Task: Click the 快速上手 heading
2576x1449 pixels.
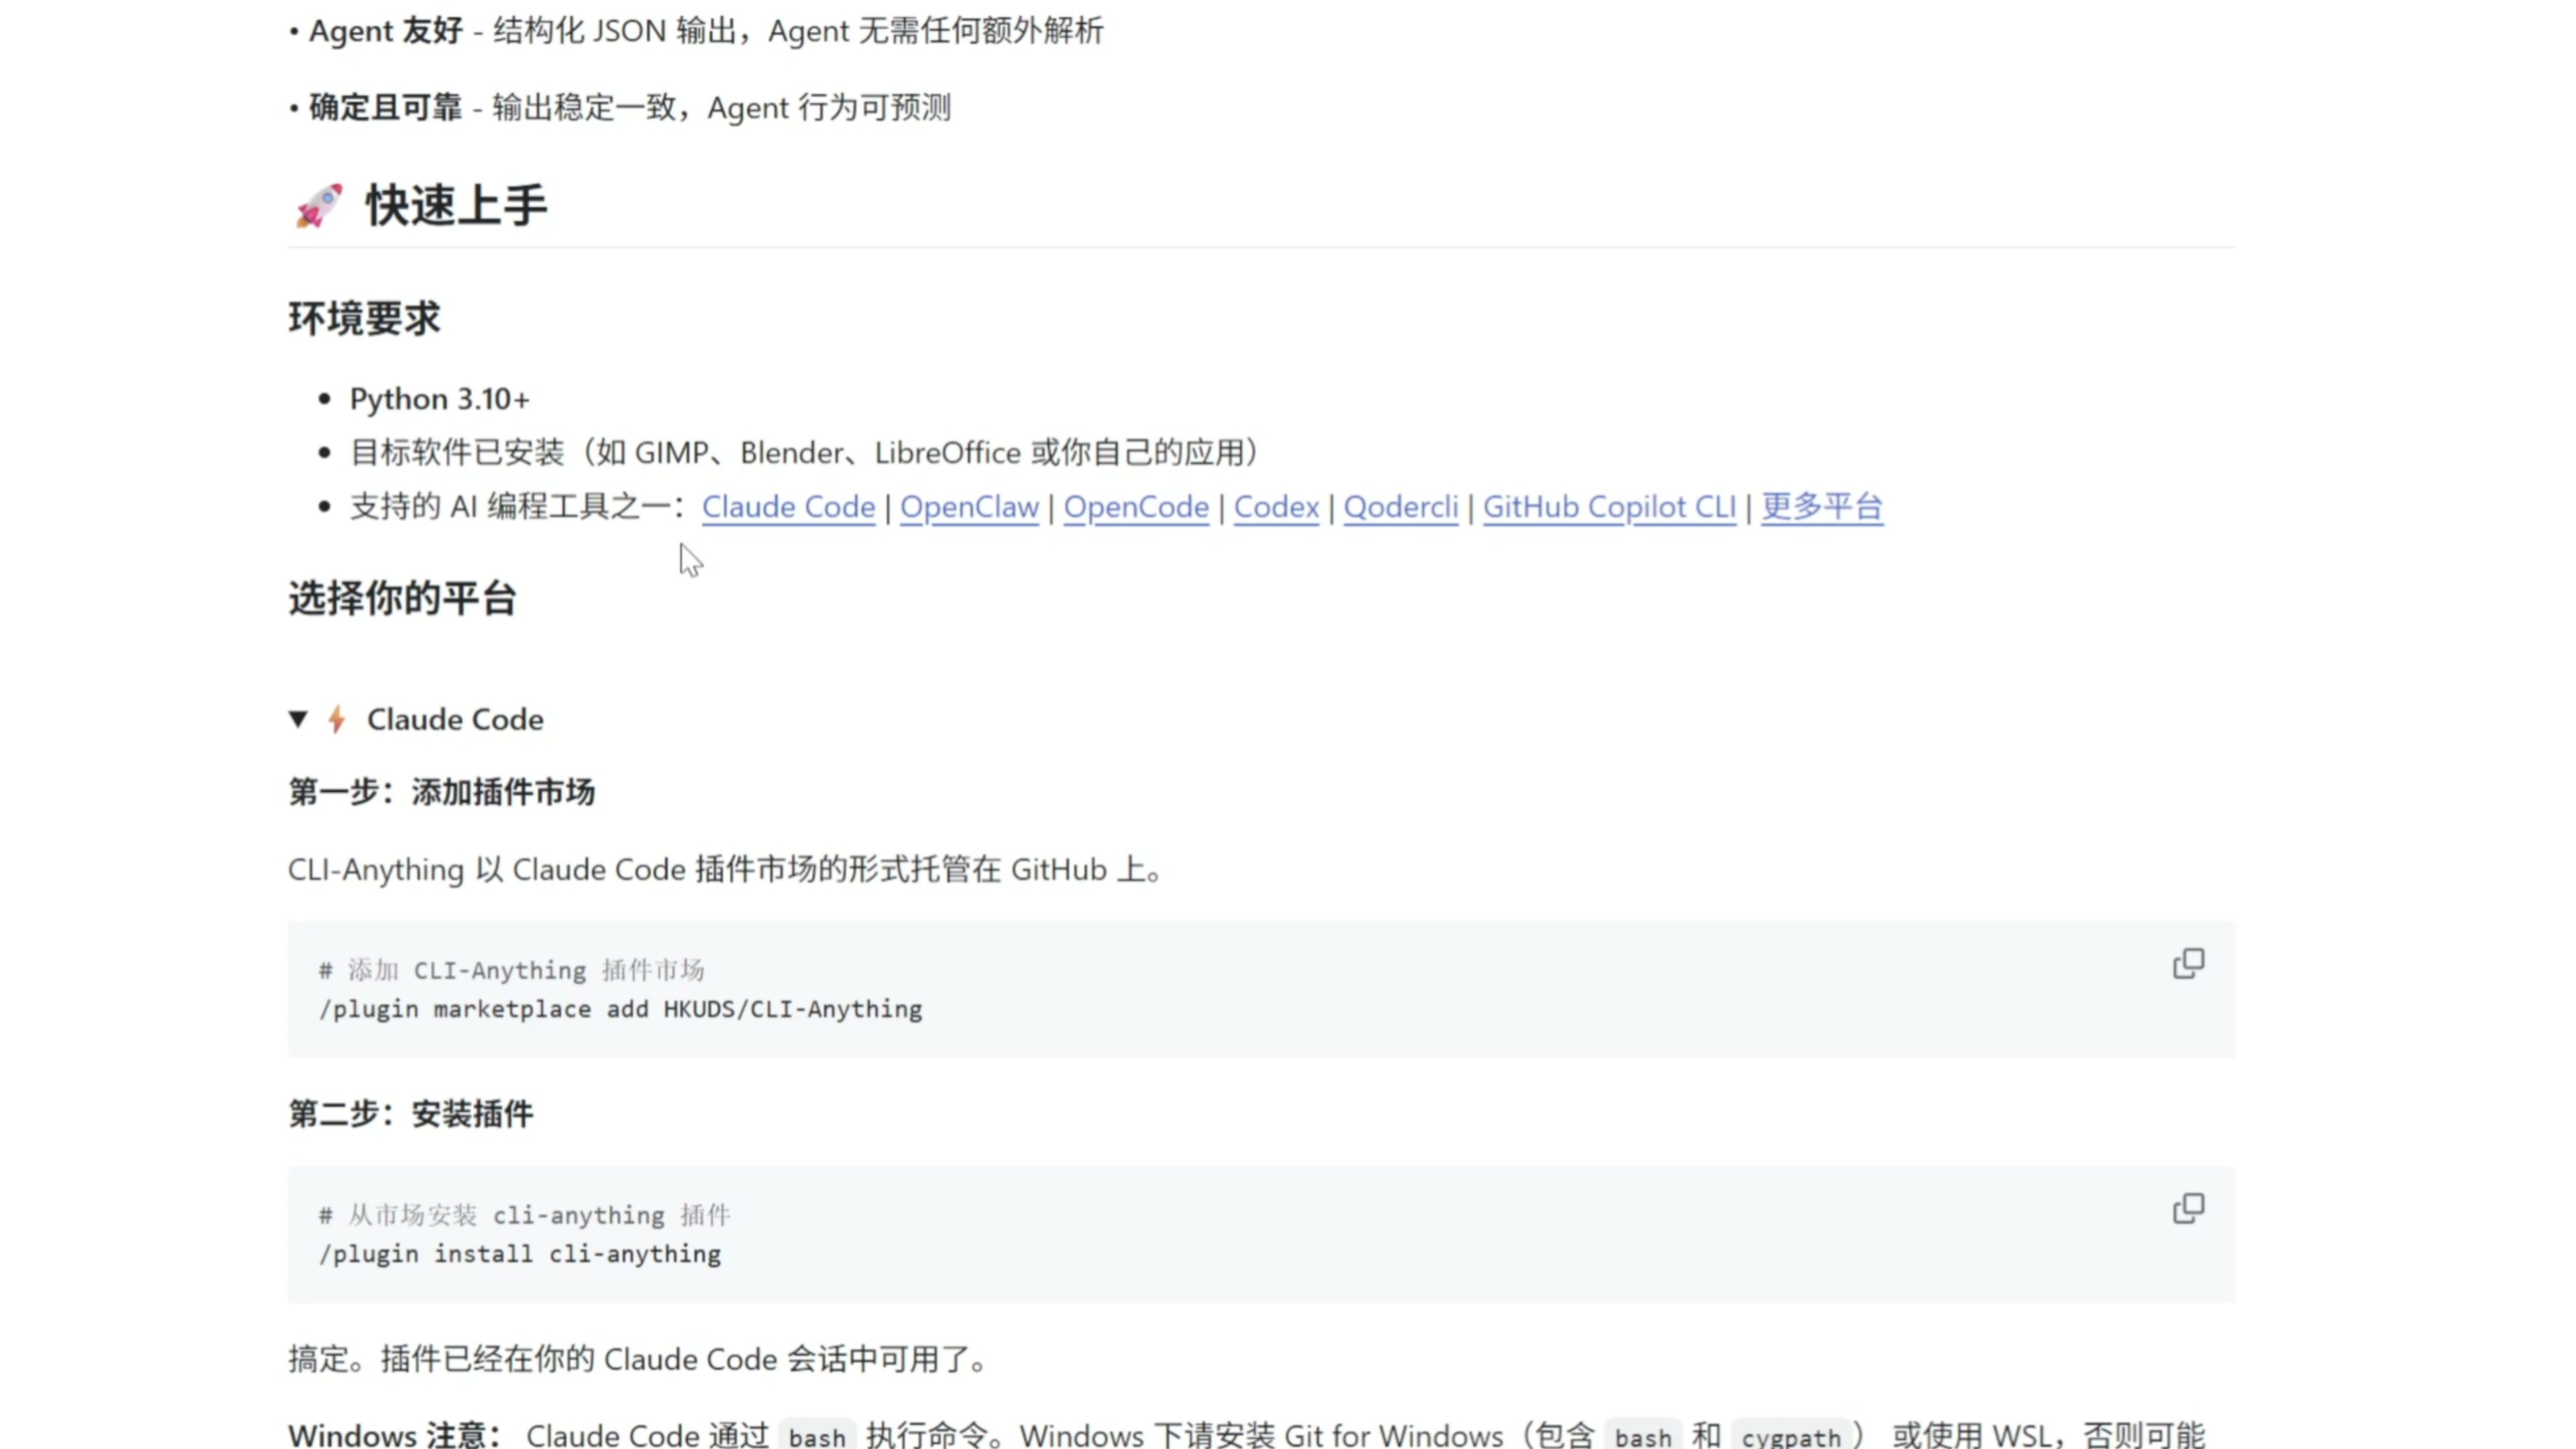Action: point(456,206)
